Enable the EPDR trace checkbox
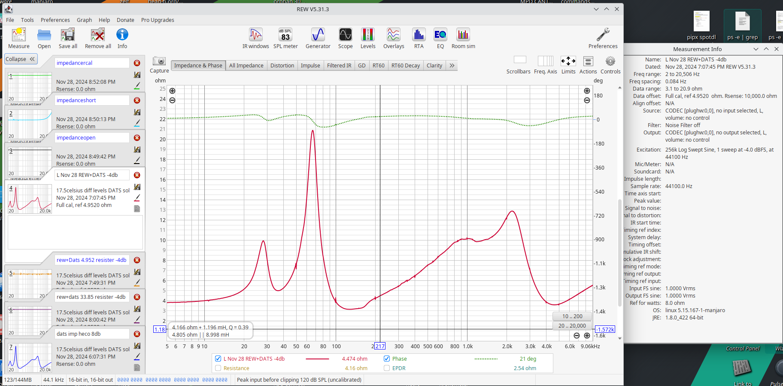Image resolution: width=783 pixels, height=386 pixels. pos(387,368)
